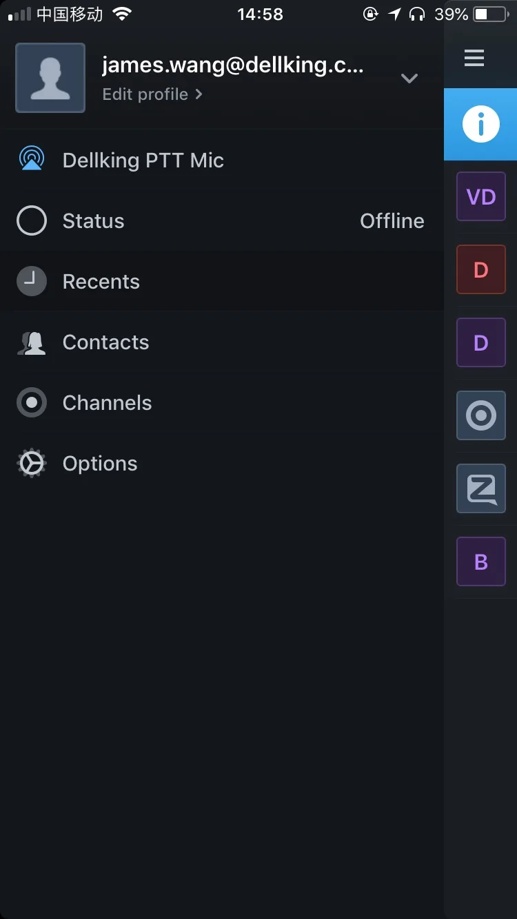The image size is (517, 919).
Task: Tap the Recents clock icon
Action: point(32,282)
